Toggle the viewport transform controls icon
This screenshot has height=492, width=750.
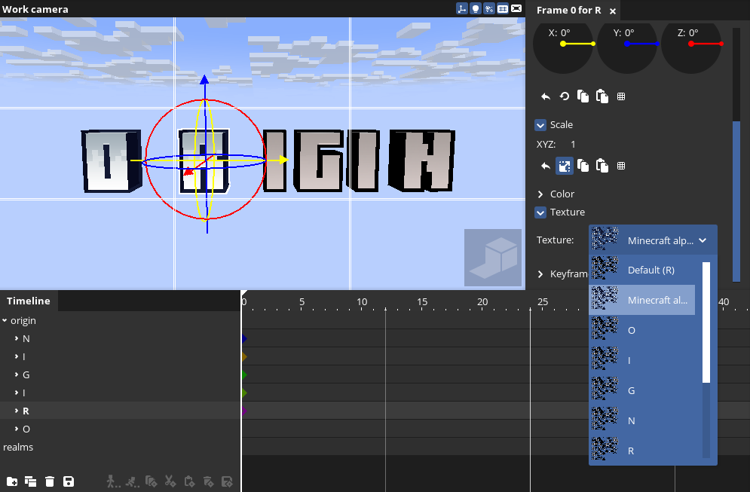(x=461, y=9)
